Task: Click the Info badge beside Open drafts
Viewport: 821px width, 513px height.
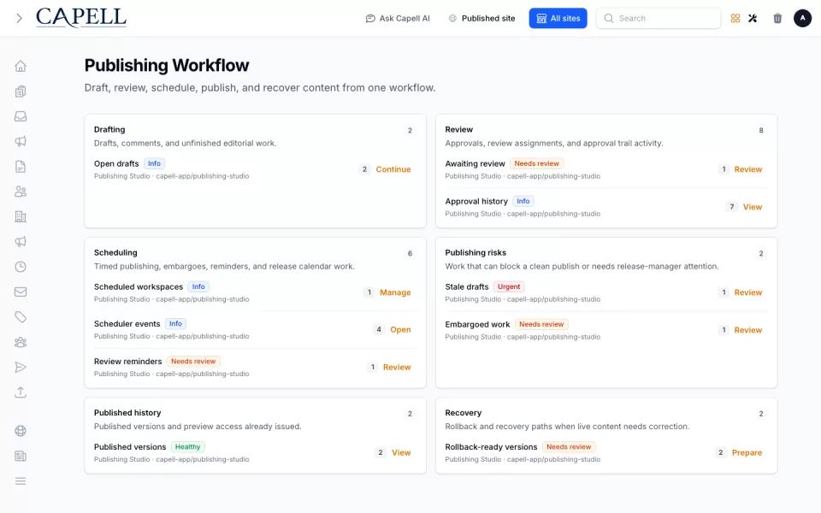Action: click(154, 164)
